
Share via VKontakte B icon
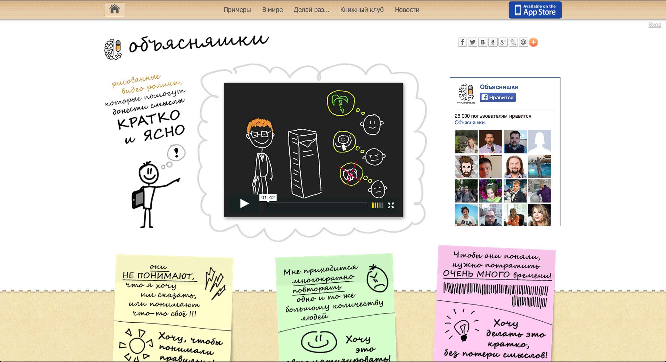[x=482, y=42]
